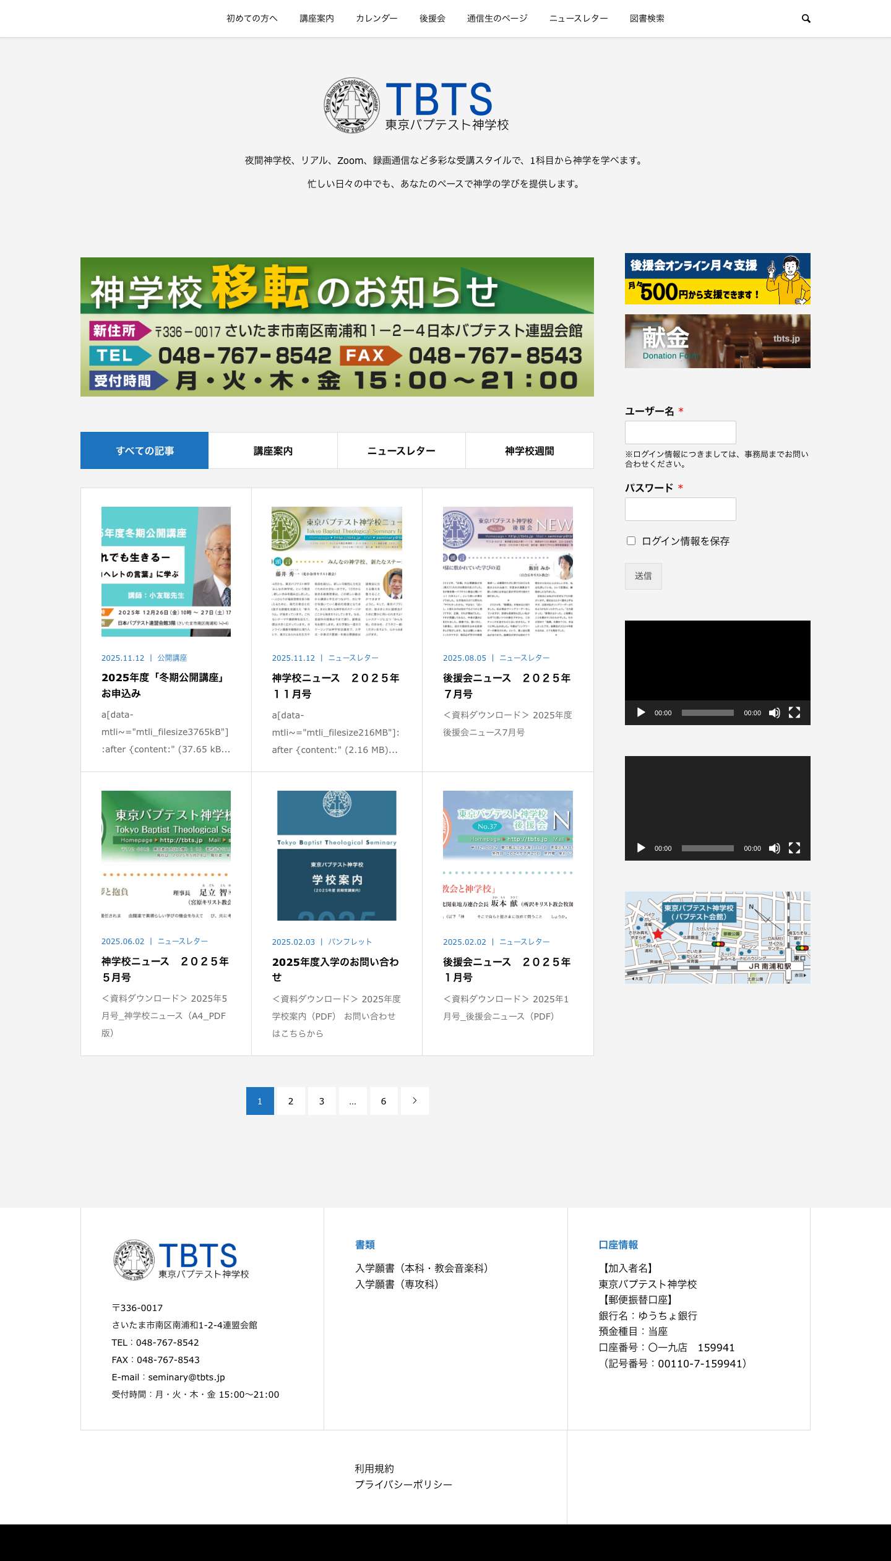
Task: Click the date 2025.06.02 text
Action: tap(123, 941)
